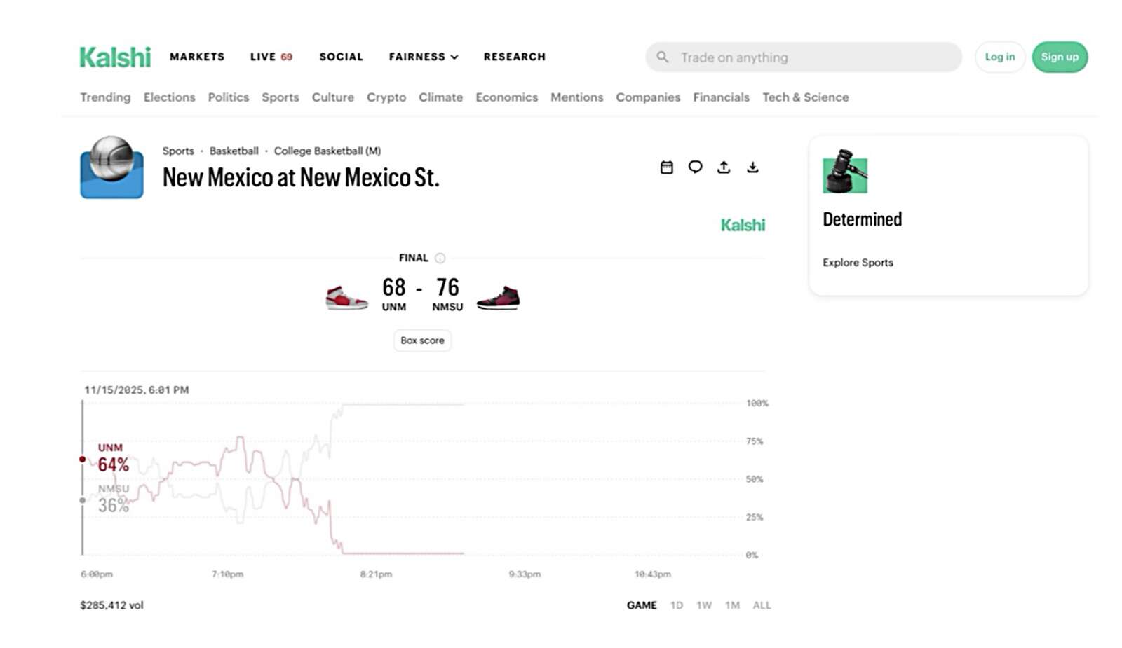Click the Sports breadcrumb link
This screenshot has width=1122, height=648.
pyautogui.click(x=178, y=151)
